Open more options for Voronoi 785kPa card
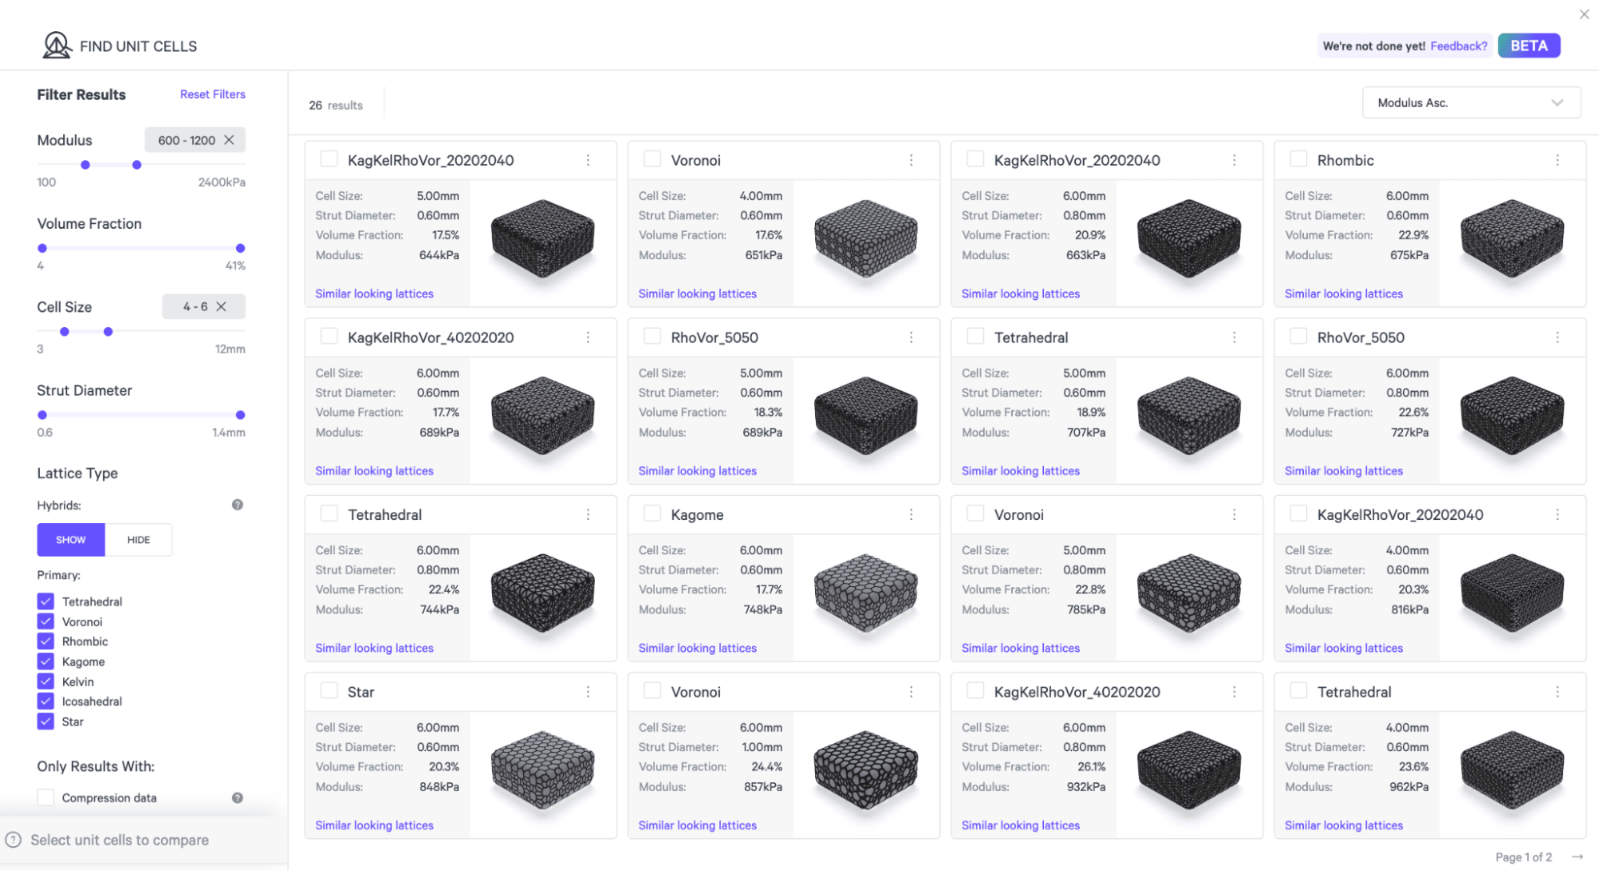This screenshot has width=1599, height=871. coord(1234,514)
